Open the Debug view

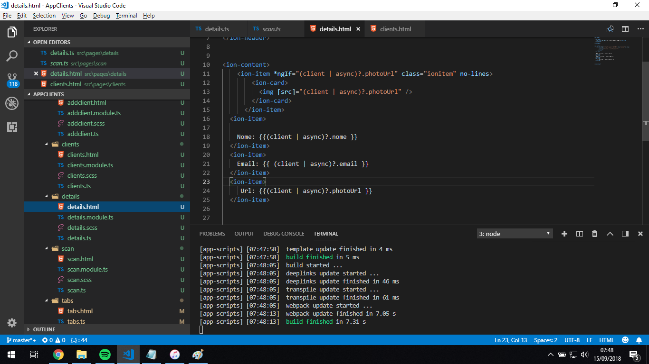(12, 103)
